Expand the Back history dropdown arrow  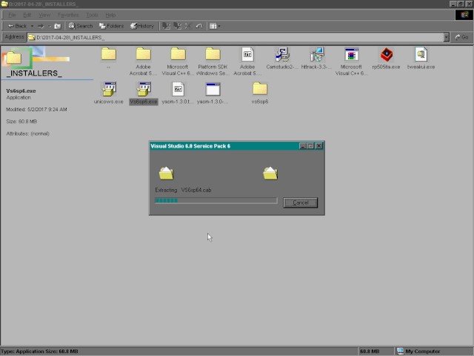pos(32,26)
